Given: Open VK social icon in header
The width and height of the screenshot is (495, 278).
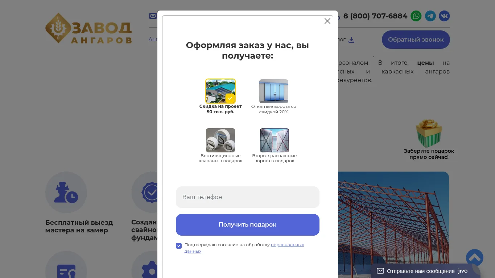Looking at the screenshot, I should pos(444,16).
